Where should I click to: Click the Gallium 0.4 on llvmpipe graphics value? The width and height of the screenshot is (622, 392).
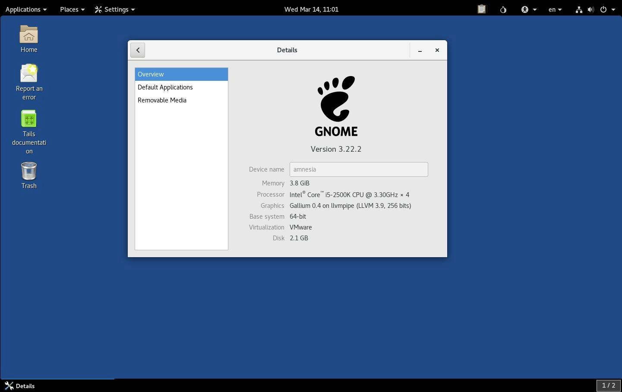(x=350, y=206)
